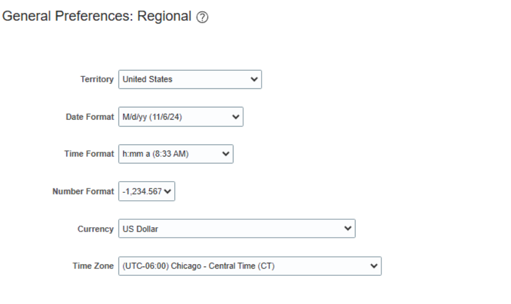511x304 pixels.
Task: Click the Time Format field label
Action: point(89,154)
